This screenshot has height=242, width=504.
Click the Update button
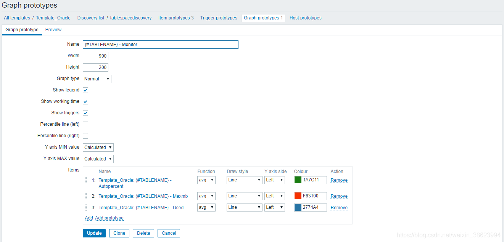(94, 233)
